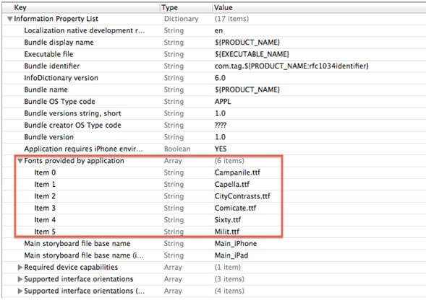This screenshot has height=303, width=426.
Task: Click the (17 items) value
Action: 231,19
